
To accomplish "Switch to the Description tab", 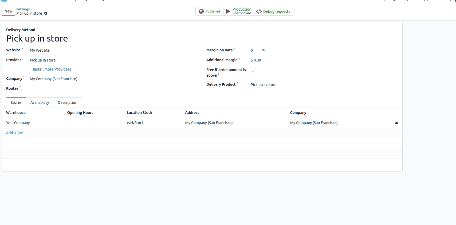I will 67,103.
